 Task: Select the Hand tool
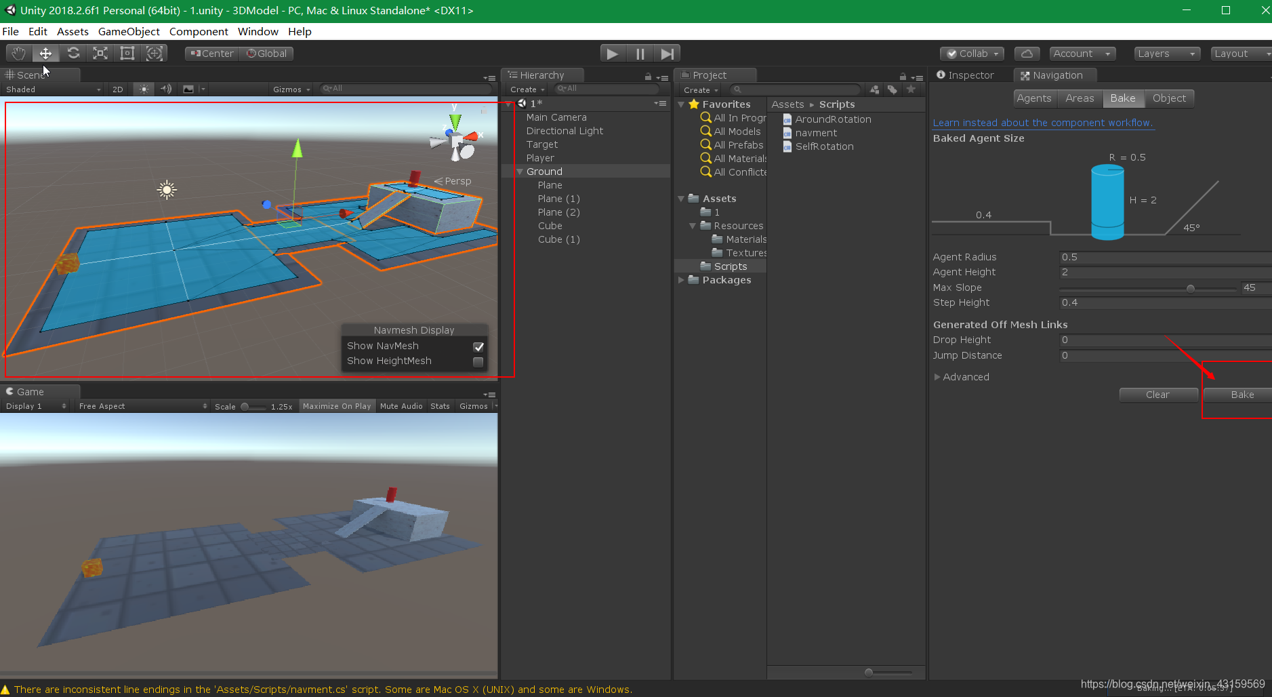18,54
